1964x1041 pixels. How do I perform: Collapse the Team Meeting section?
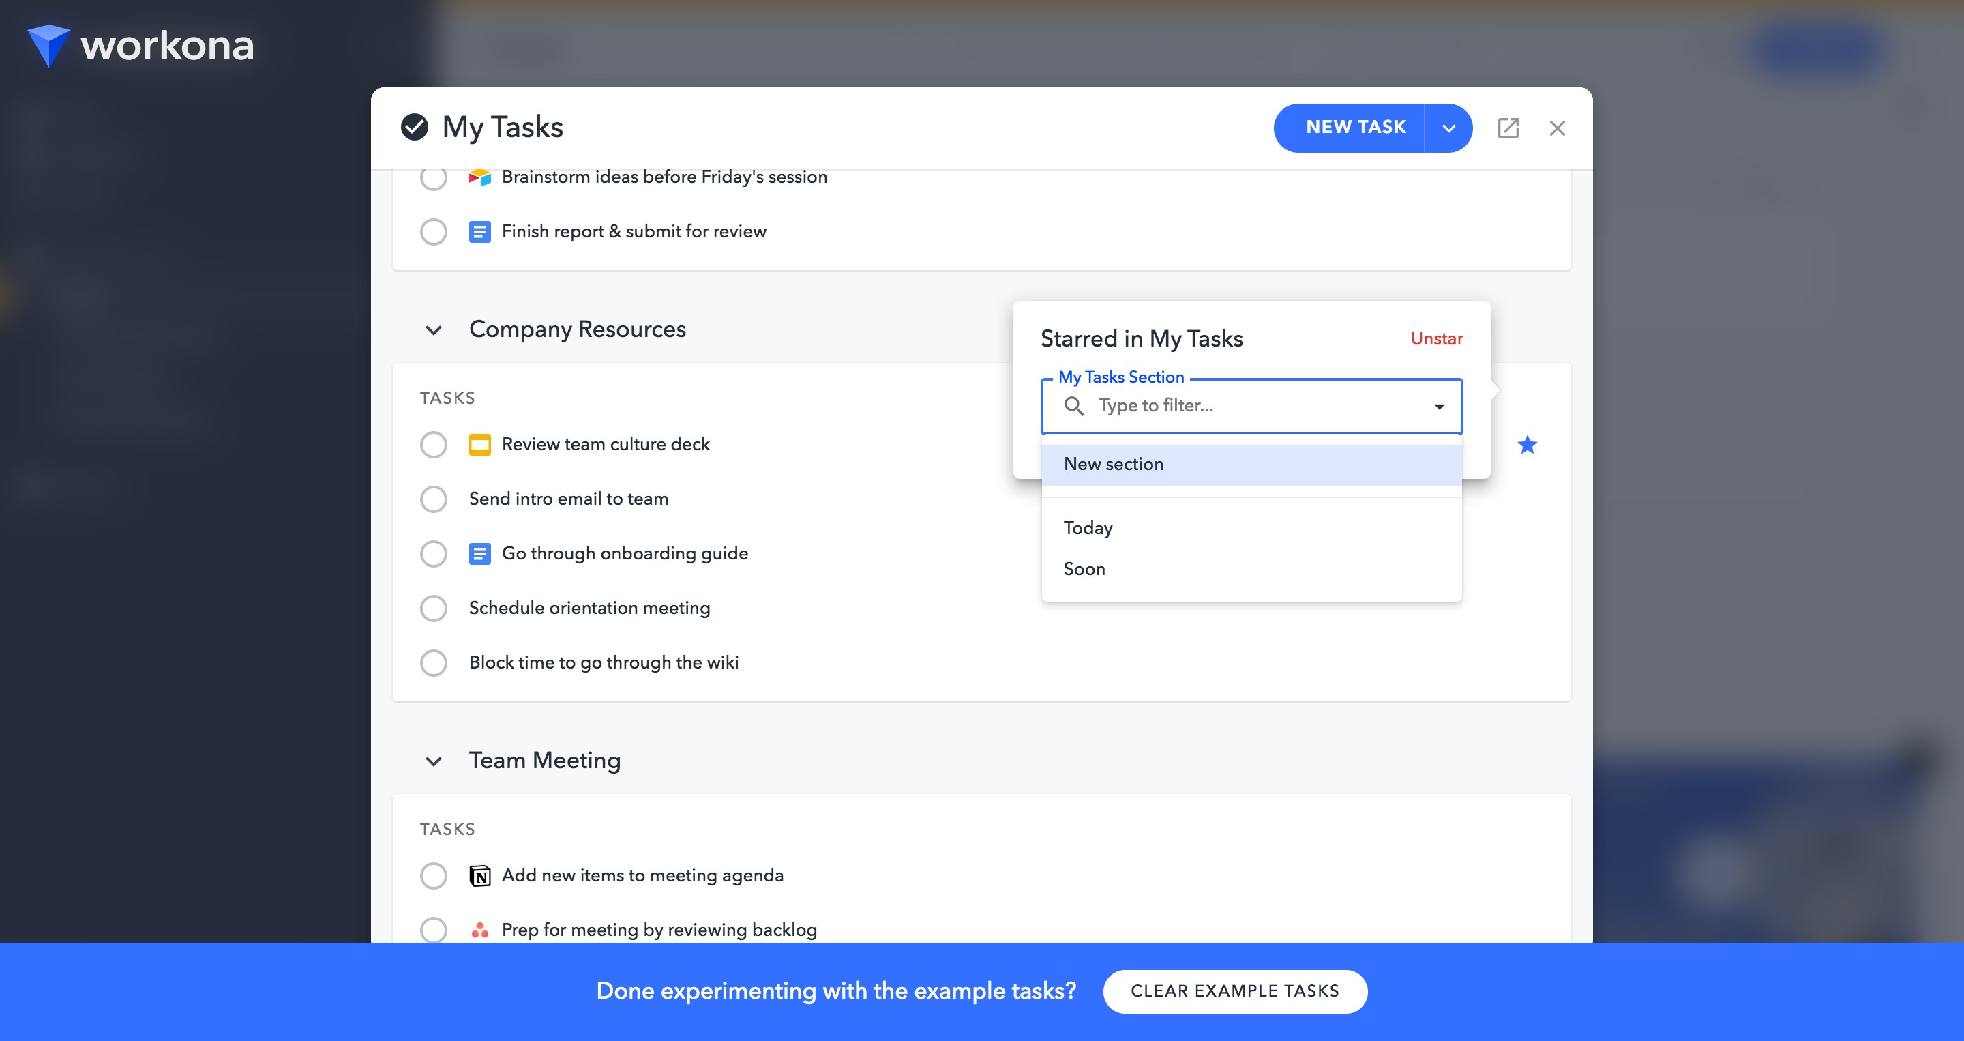click(433, 761)
